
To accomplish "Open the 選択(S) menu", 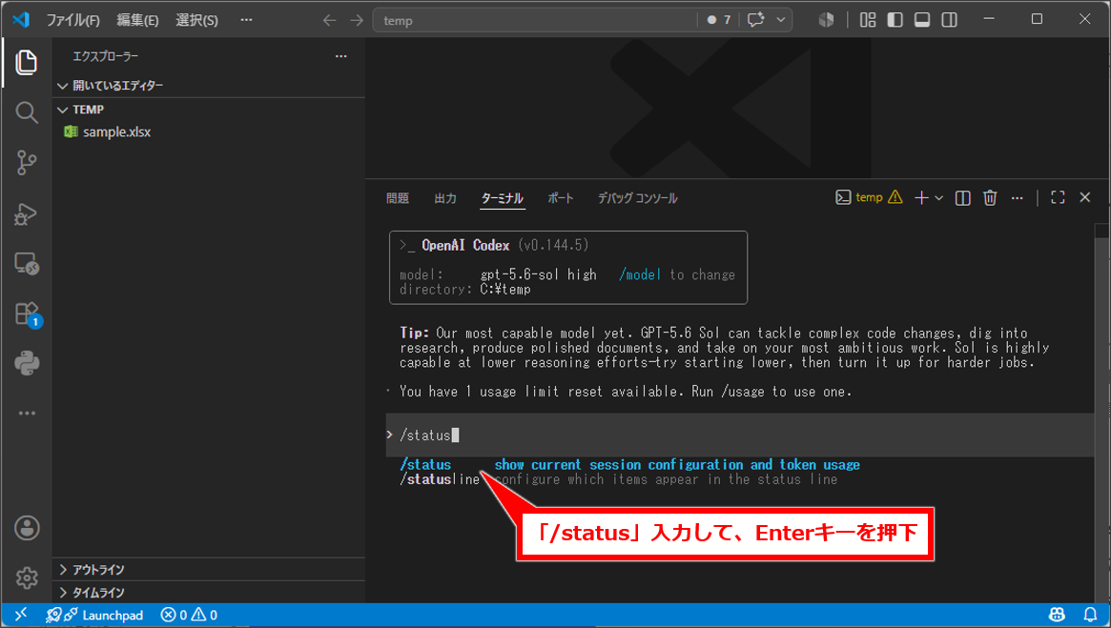I will [x=197, y=20].
